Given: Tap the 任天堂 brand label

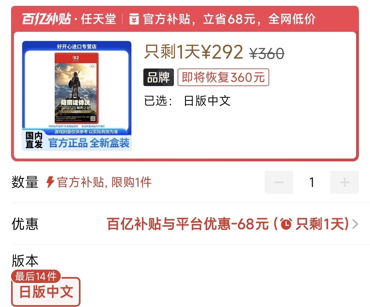Looking at the screenshot, I should (x=98, y=19).
